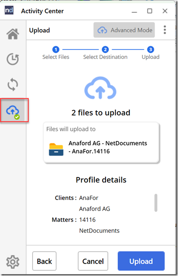Click the large cloud upload graphic

[x=100, y=88]
